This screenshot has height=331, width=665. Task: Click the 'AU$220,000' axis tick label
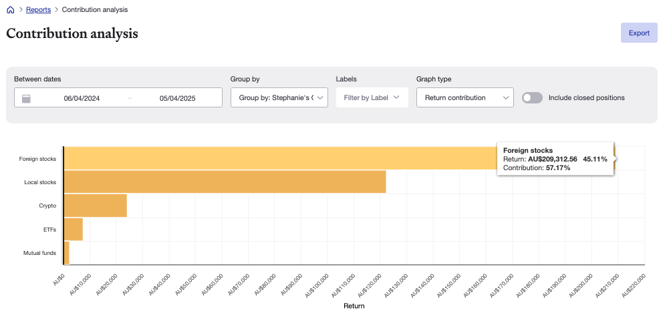pos(633,285)
